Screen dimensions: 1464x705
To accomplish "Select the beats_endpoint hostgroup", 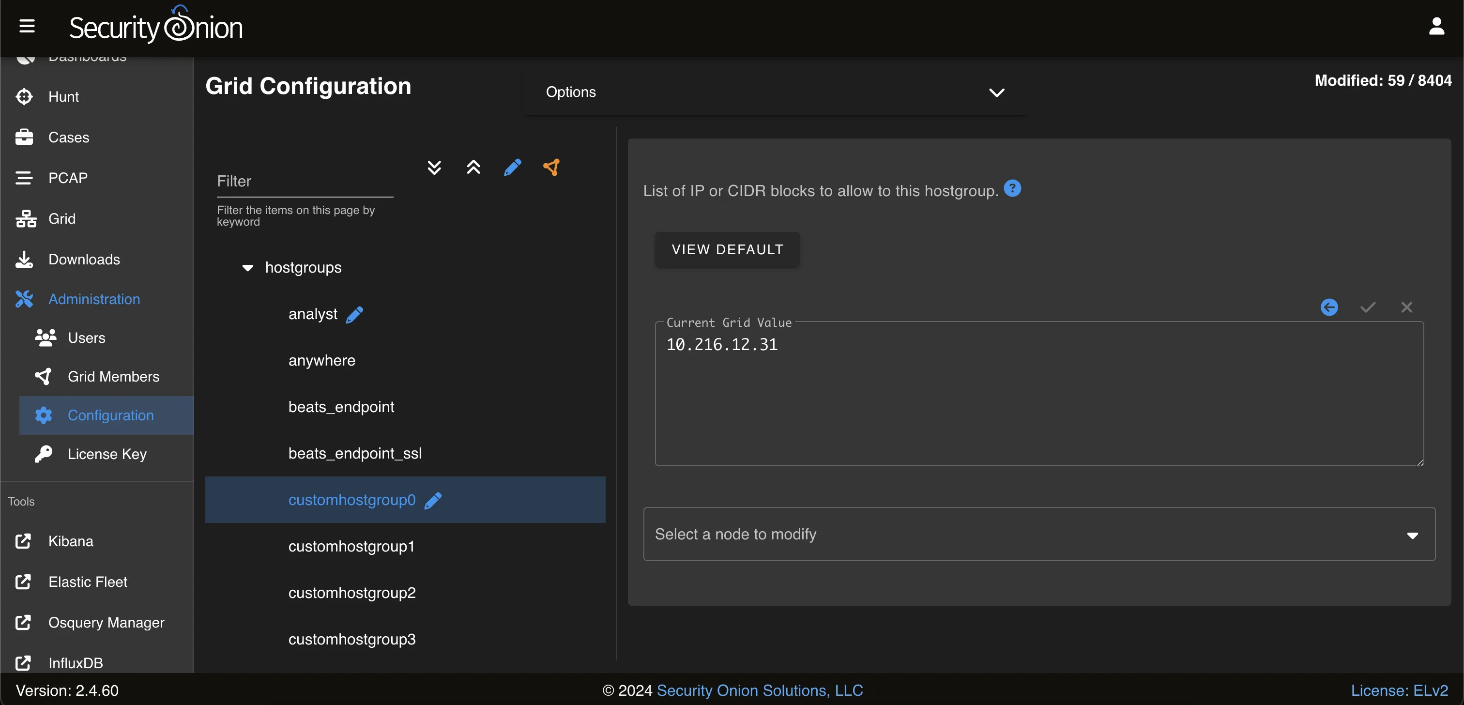I will 341,407.
